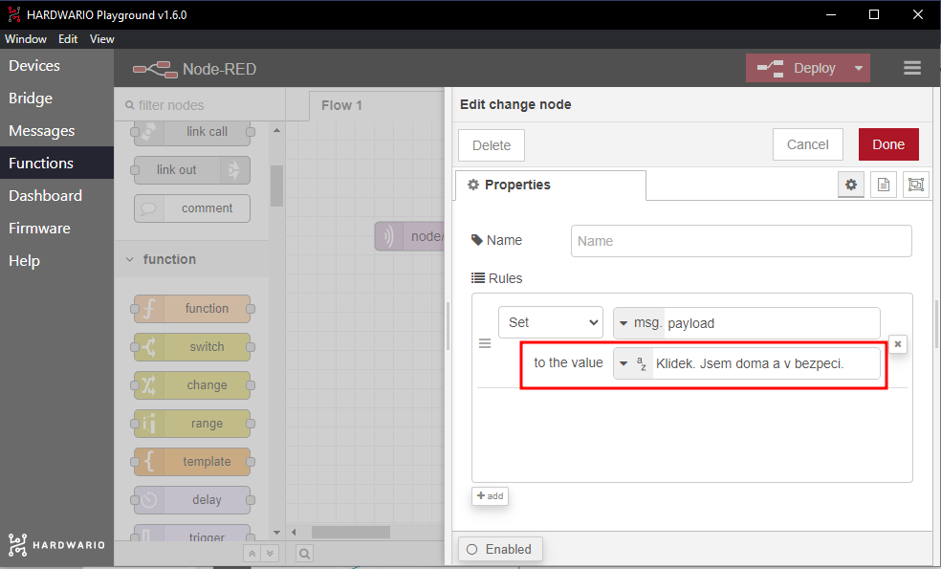Open the Functions section
941x569 pixels.
pyautogui.click(x=56, y=163)
